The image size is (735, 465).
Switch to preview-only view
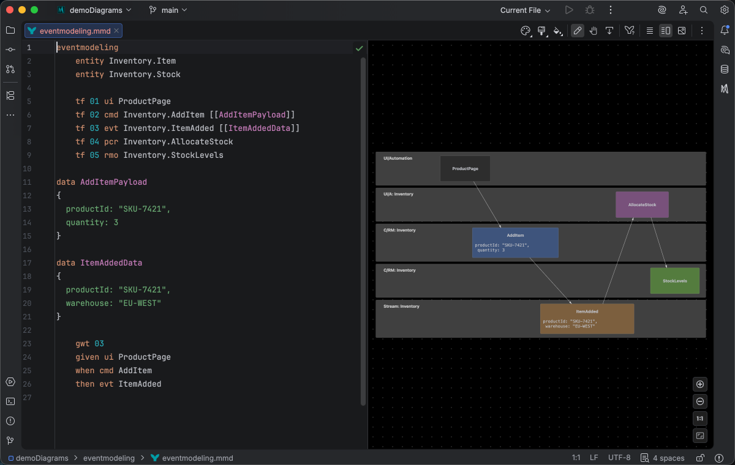click(x=682, y=31)
